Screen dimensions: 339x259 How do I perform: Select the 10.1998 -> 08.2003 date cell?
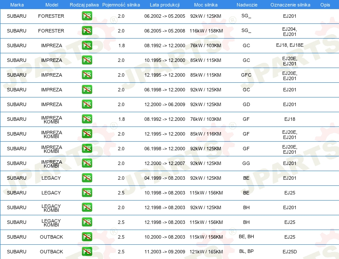(x=165, y=193)
